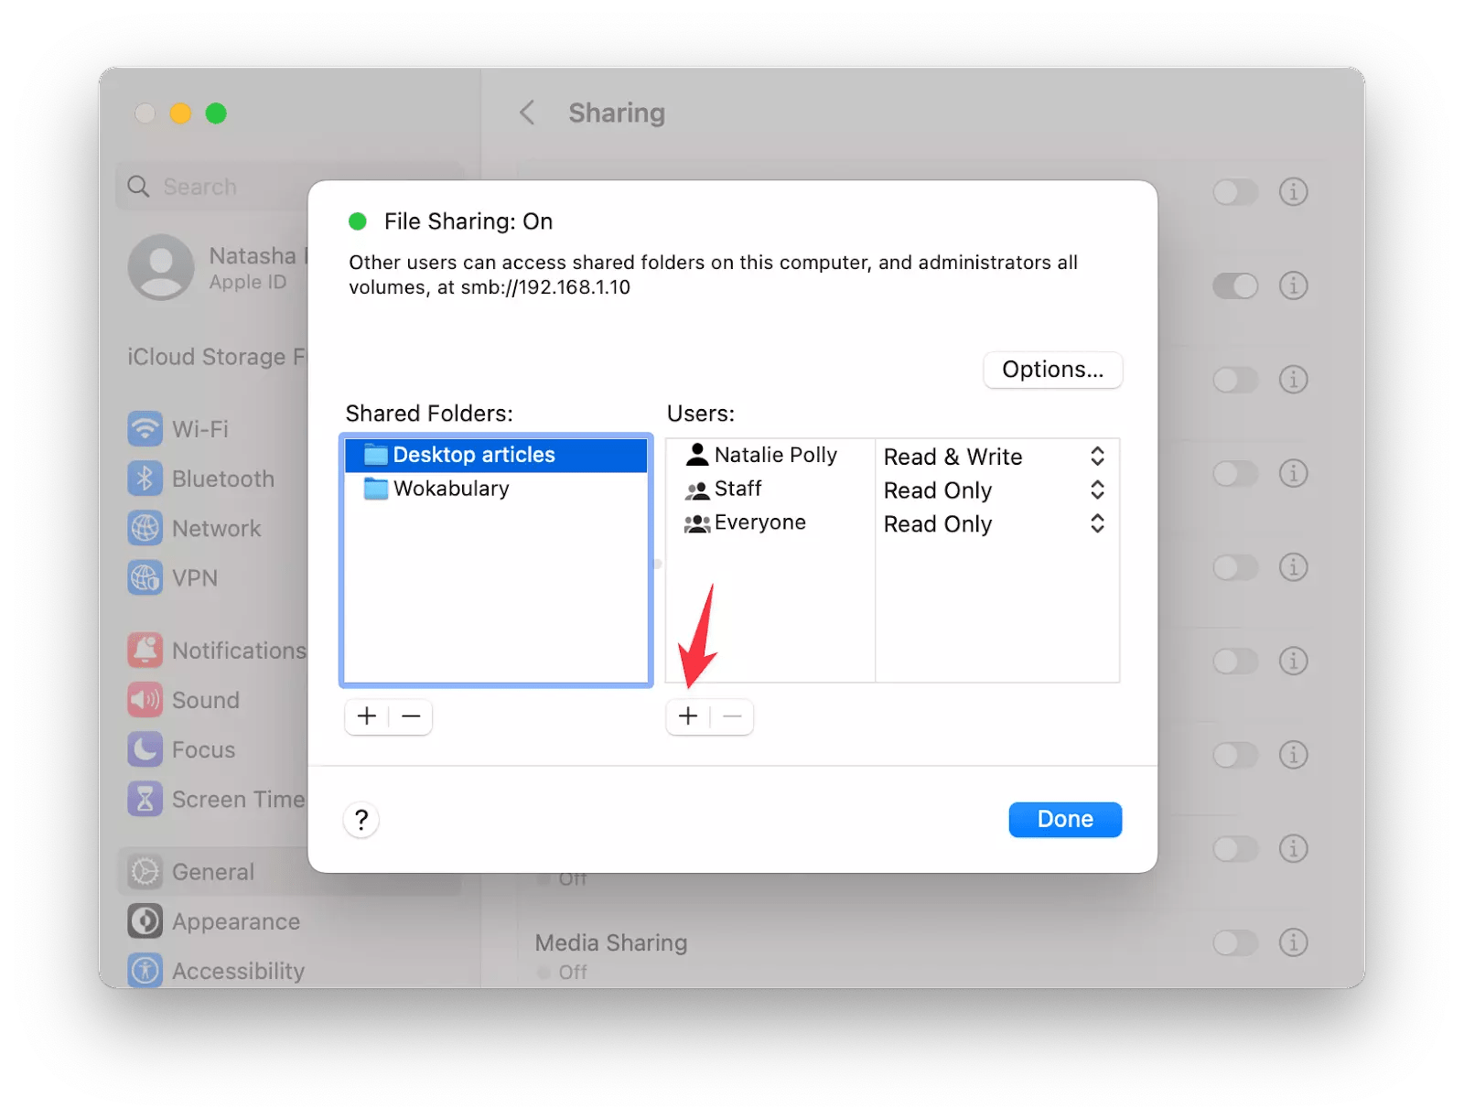This screenshot has width=1464, height=1119.
Task: Select the VPN sidebar icon
Action: pos(145,577)
